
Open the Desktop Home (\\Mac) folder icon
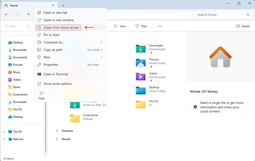141,91
